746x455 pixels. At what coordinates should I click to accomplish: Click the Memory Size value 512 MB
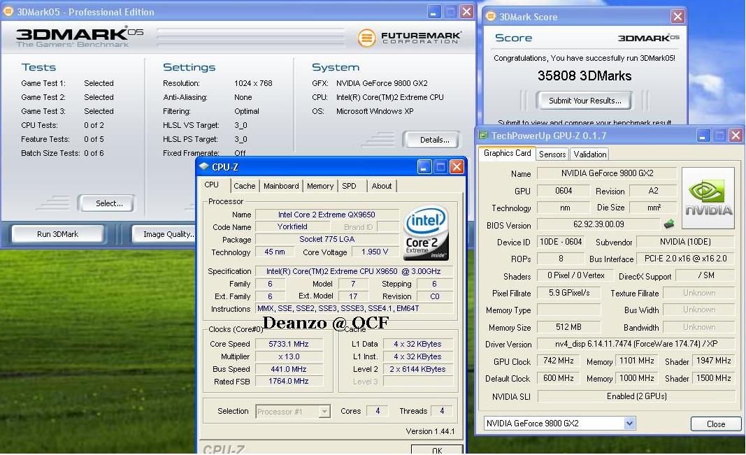click(x=568, y=327)
